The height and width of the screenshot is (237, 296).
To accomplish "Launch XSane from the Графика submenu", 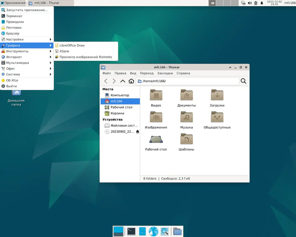I will [86, 51].
